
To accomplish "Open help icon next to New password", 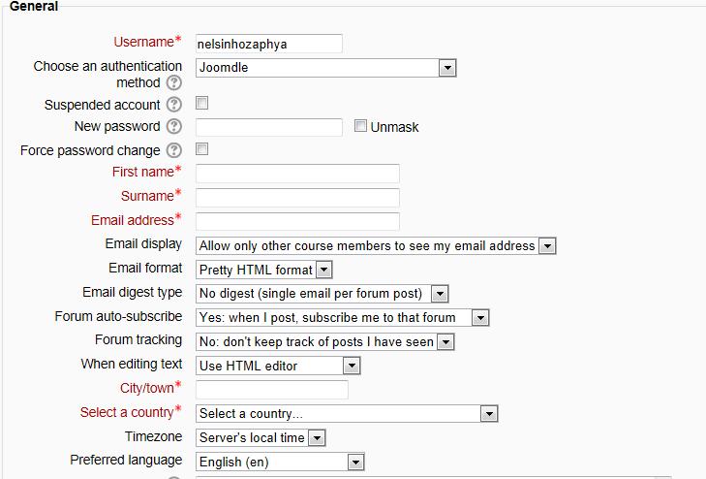I will [x=174, y=127].
